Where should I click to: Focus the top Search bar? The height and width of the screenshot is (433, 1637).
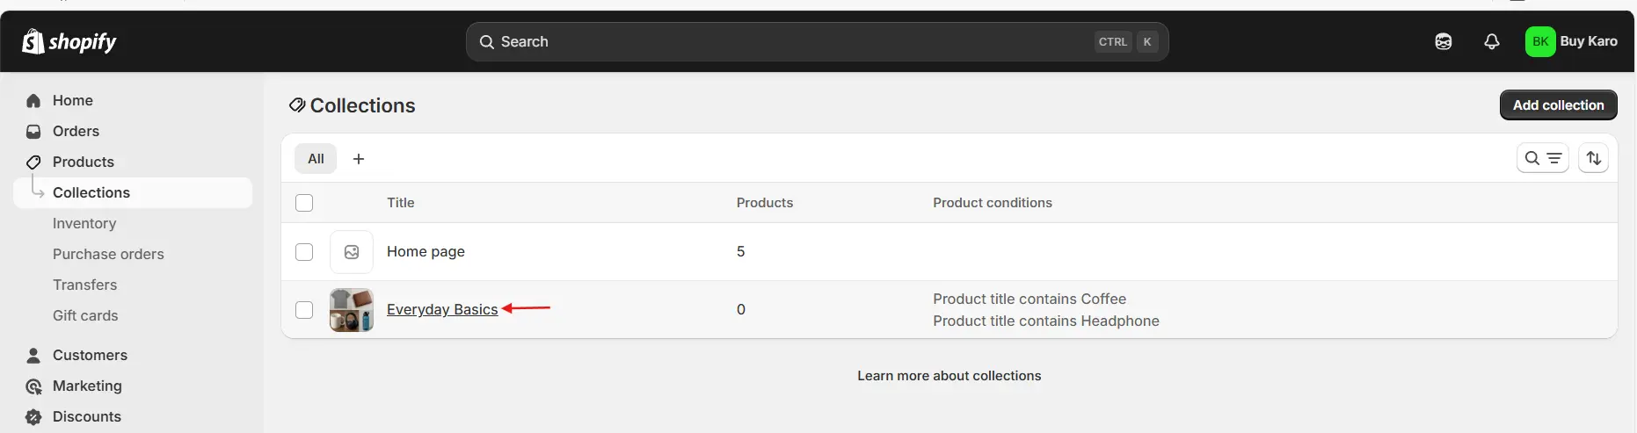(x=817, y=41)
